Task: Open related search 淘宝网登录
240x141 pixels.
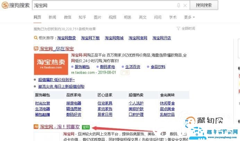Action: point(67,38)
